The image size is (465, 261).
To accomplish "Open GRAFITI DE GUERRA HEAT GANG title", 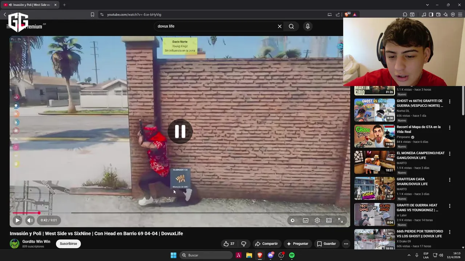I will pyautogui.click(x=417, y=208).
